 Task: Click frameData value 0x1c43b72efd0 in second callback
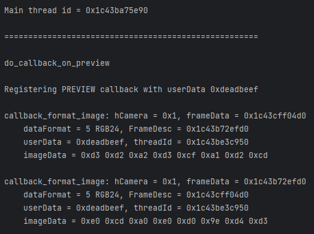pos(274,182)
